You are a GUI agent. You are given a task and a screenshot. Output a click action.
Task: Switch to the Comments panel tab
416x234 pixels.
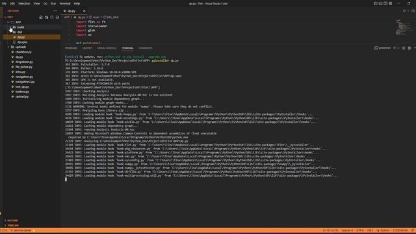[146, 48]
